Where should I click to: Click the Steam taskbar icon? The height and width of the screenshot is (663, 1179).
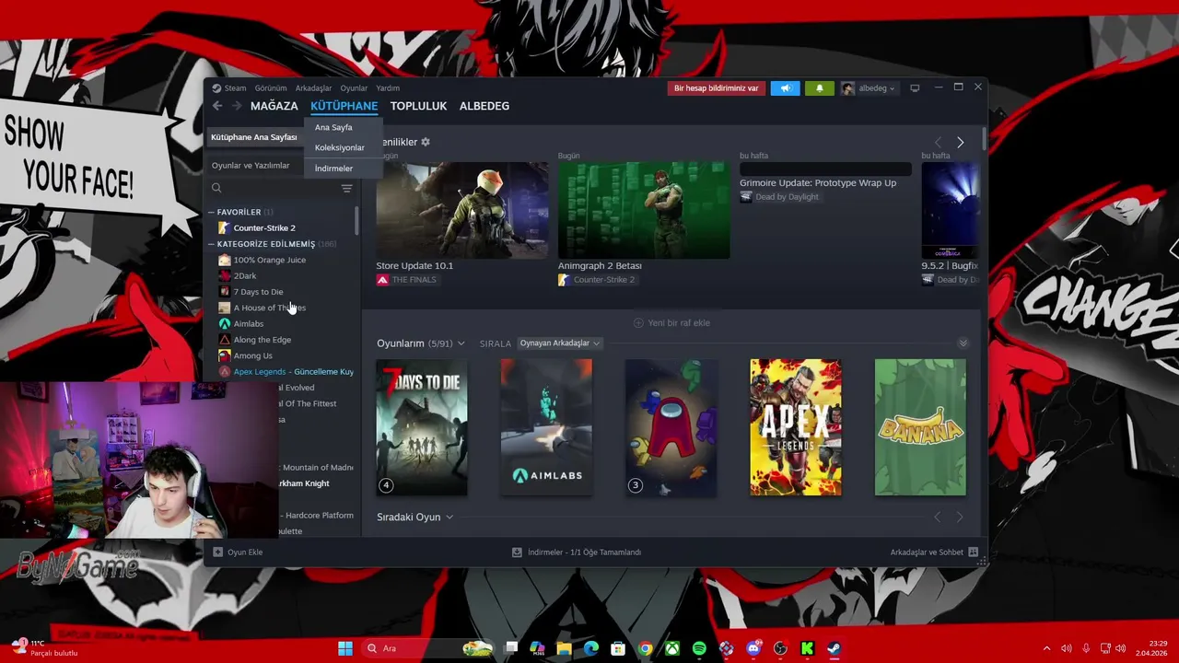pyautogui.click(x=834, y=648)
